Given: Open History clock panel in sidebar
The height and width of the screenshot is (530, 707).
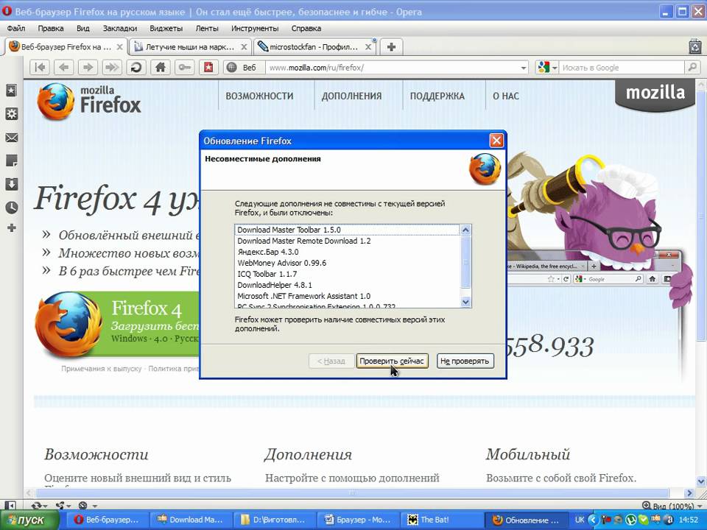Looking at the screenshot, I should point(11,208).
